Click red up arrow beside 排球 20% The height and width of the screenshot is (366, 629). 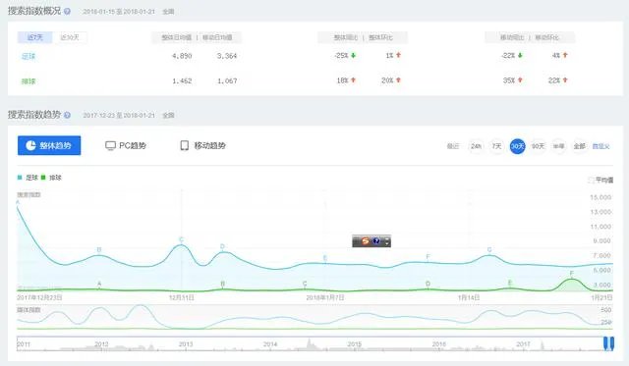(x=398, y=80)
